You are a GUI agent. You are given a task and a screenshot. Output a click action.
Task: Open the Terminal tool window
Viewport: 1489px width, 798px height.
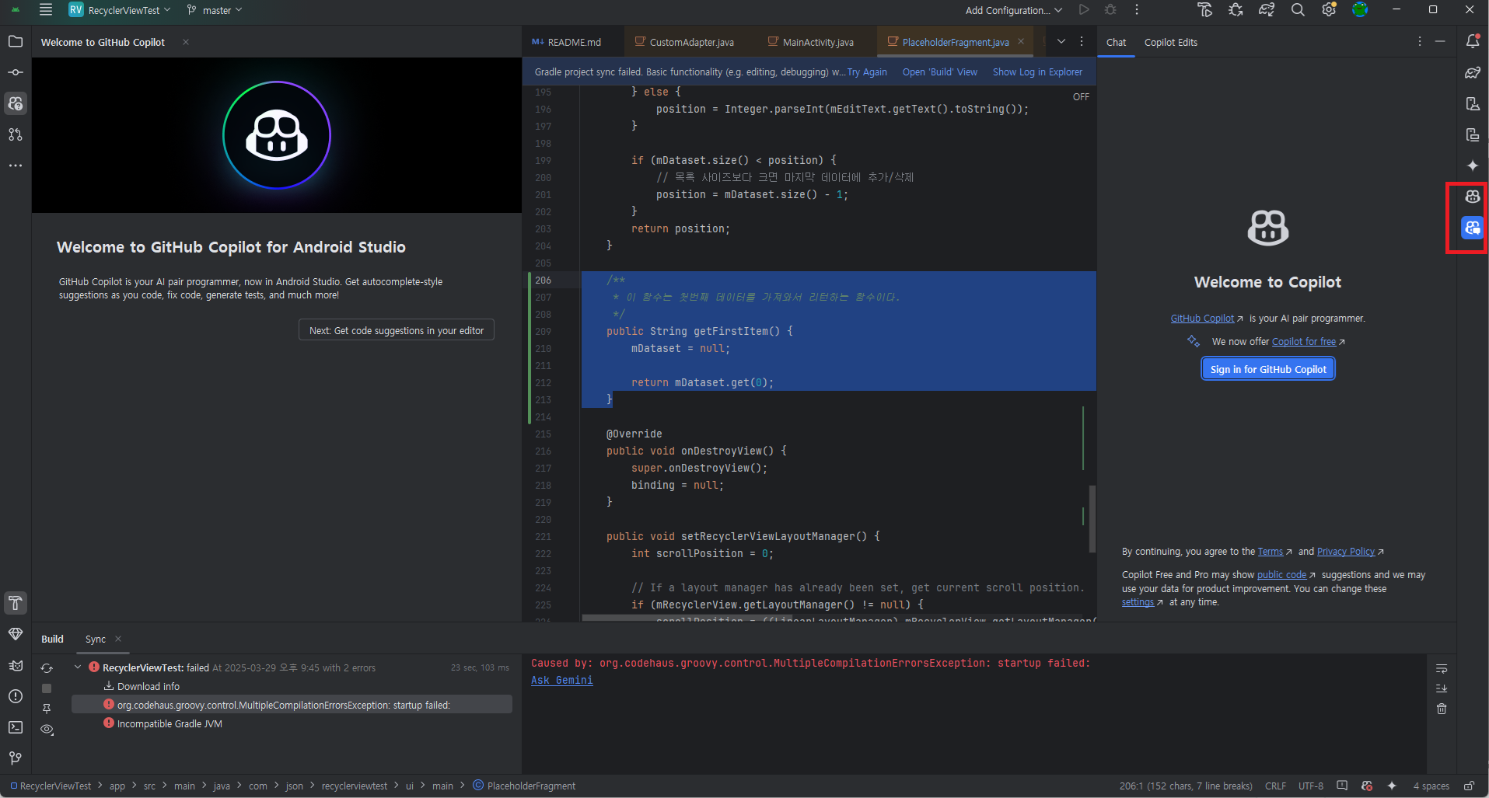[x=15, y=729]
